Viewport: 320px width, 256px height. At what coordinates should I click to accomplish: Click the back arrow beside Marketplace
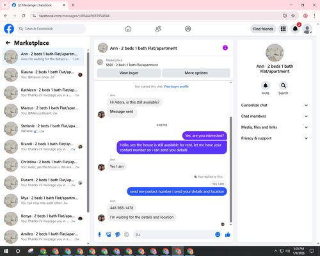(8, 43)
